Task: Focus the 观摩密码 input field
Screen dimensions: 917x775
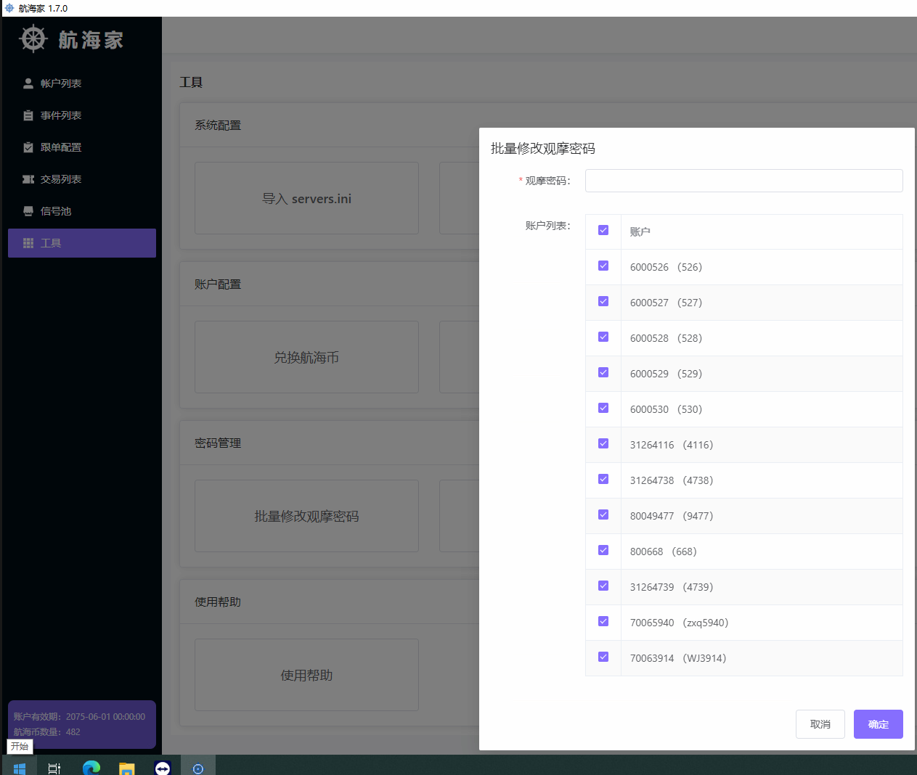Action: [743, 181]
